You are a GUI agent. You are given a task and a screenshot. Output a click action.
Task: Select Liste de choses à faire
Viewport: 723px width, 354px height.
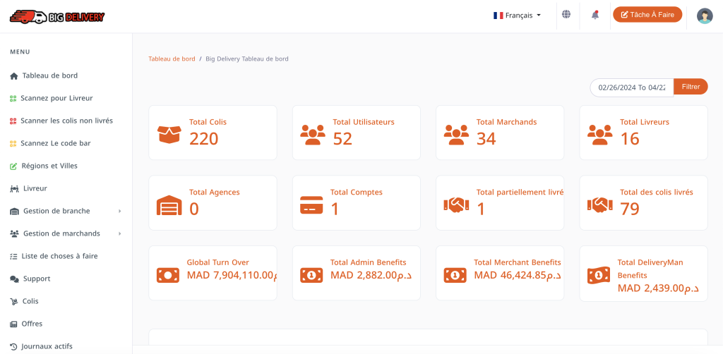59,256
